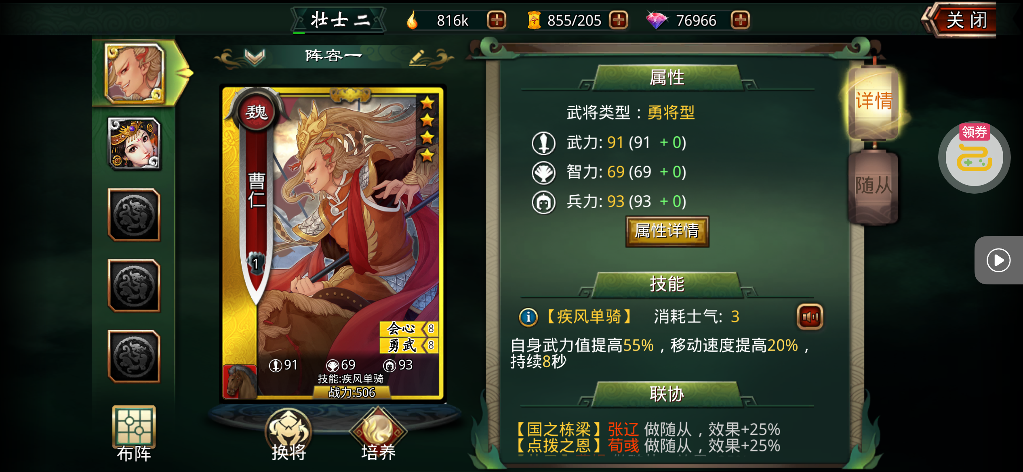Click the 壮士二 rank progress bar
The width and height of the screenshot is (1023, 472).
pyautogui.click(x=338, y=33)
